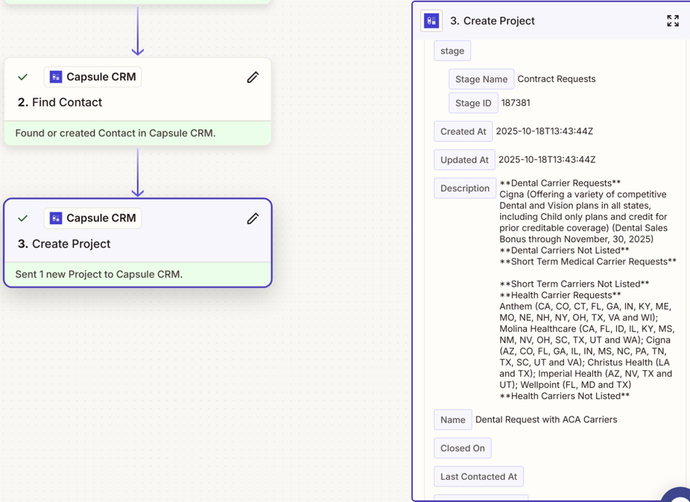Click the Closed On field label
Viewport: 690px width, 502px height.
(462, 448)
